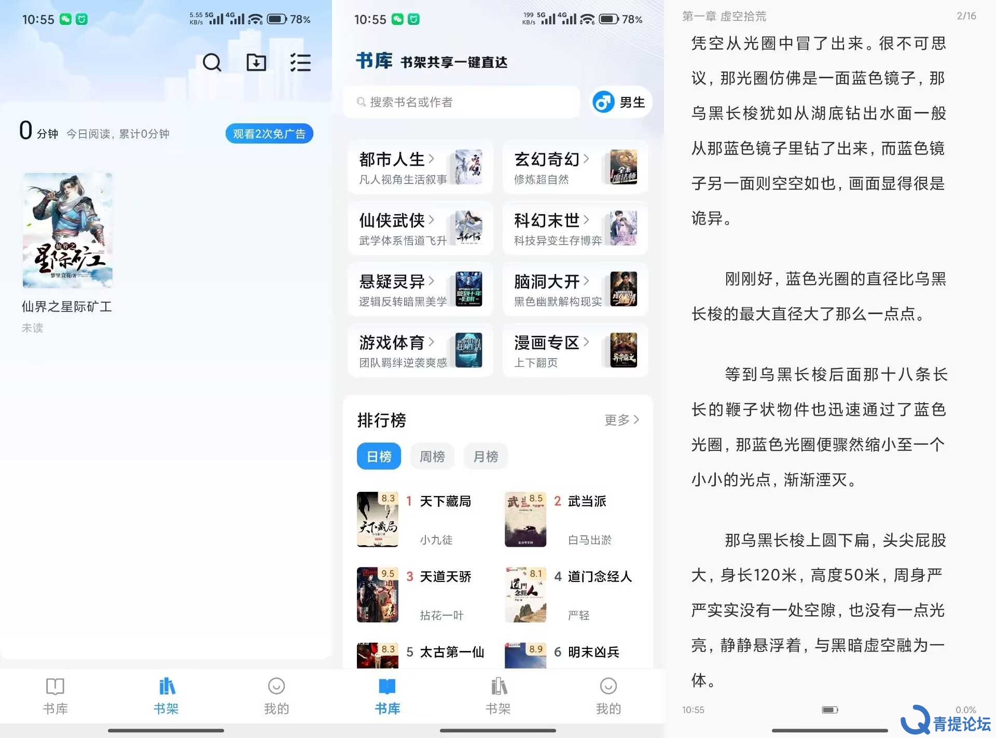Click 排行榜 section heading
Viewport: 996px width, 738px height.
381,420
